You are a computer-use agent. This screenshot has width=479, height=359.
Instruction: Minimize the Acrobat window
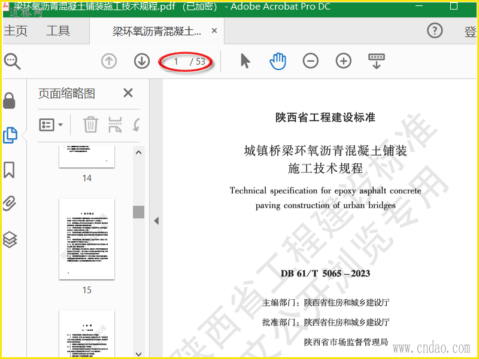(420, 6)
